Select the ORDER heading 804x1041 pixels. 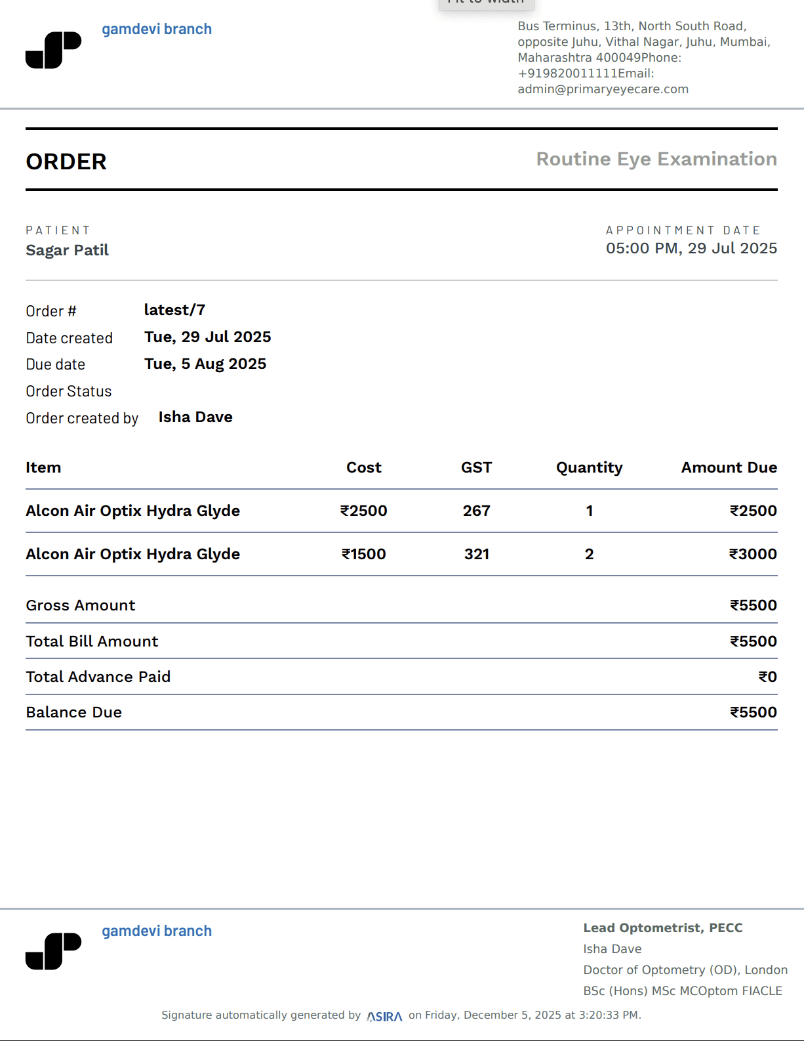tap(66, 161)
